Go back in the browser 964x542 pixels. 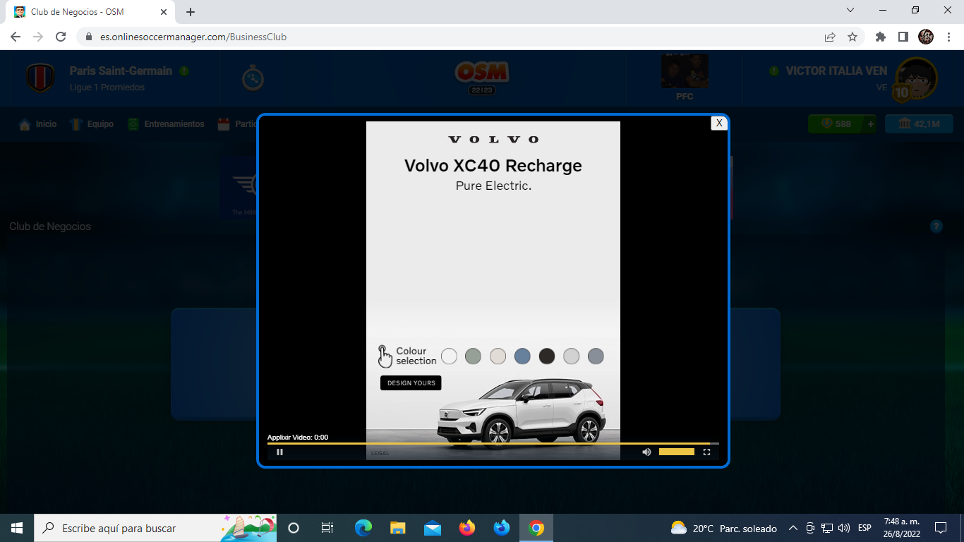[16, 37]
